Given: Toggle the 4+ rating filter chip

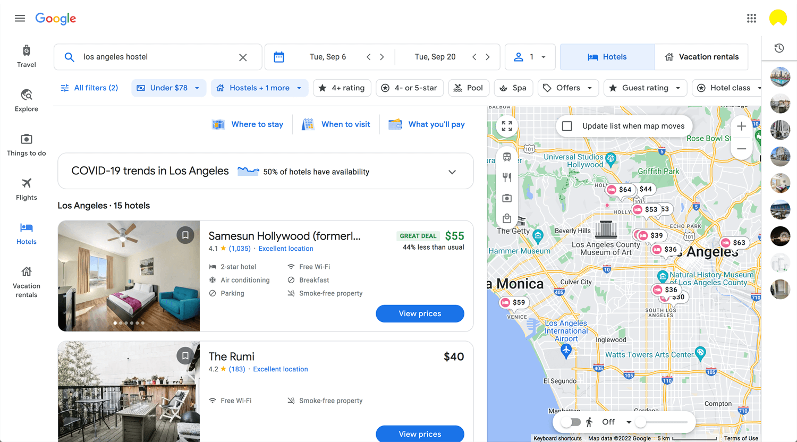Looking at the screenshot, I should (x=342, y=88).
